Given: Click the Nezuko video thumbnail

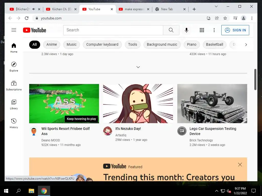Looking at the screenshot, I should [x=138, y=104].
